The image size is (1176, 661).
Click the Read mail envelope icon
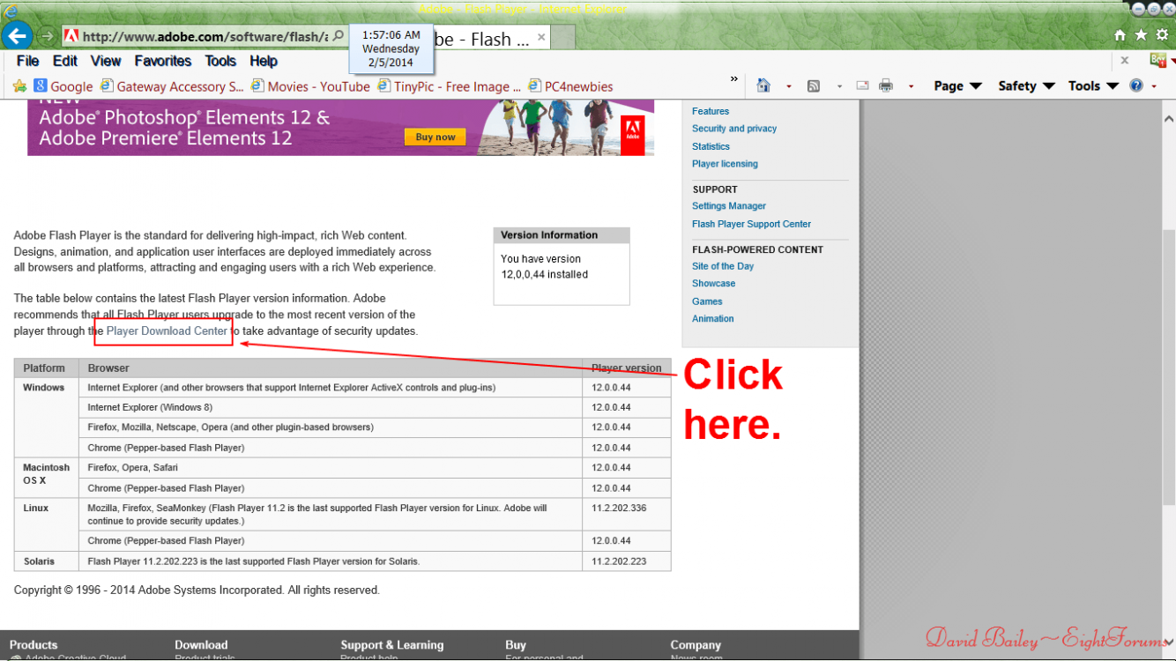tap(862, 85)
